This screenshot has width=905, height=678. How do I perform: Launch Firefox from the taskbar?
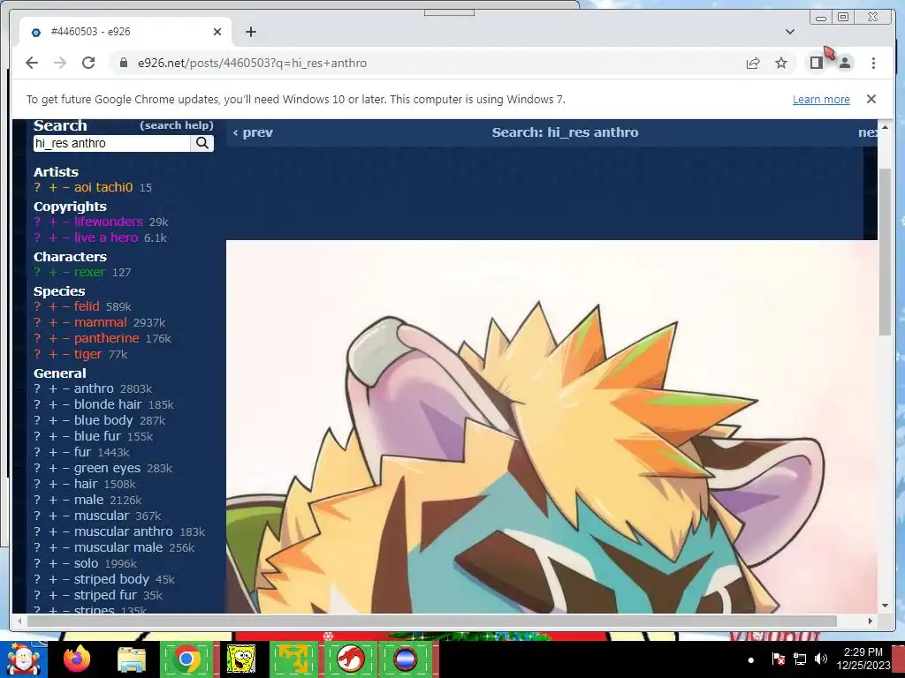pos(77,659)
